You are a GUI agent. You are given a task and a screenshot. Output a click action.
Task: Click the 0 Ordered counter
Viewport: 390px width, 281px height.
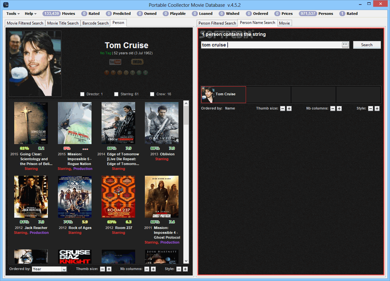click(257, 14)
